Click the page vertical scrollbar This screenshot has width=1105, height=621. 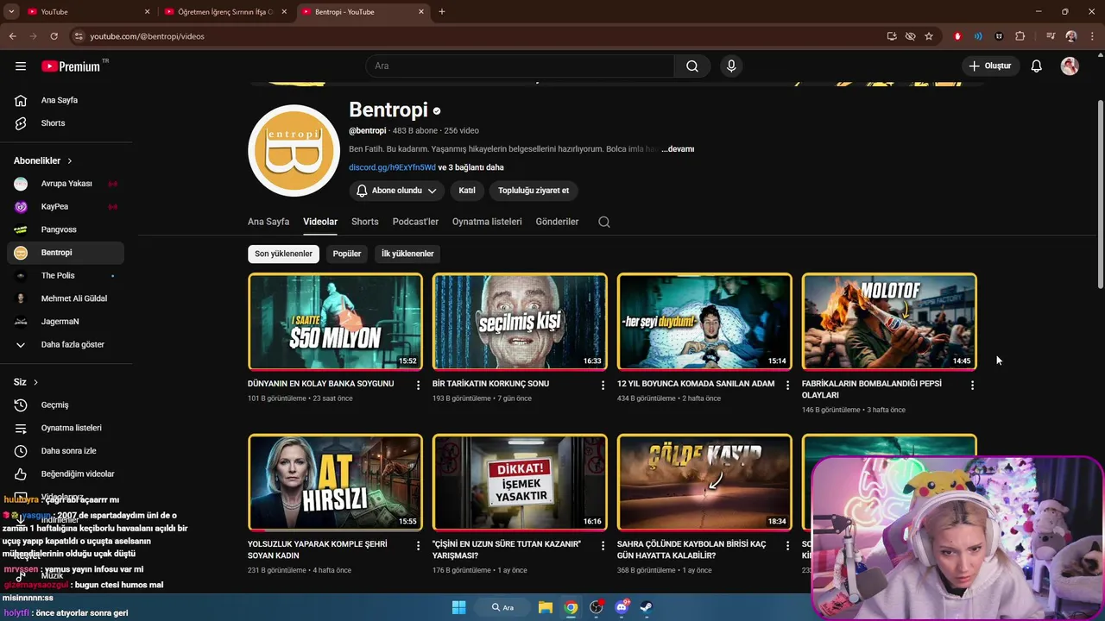pos(1100,194)
